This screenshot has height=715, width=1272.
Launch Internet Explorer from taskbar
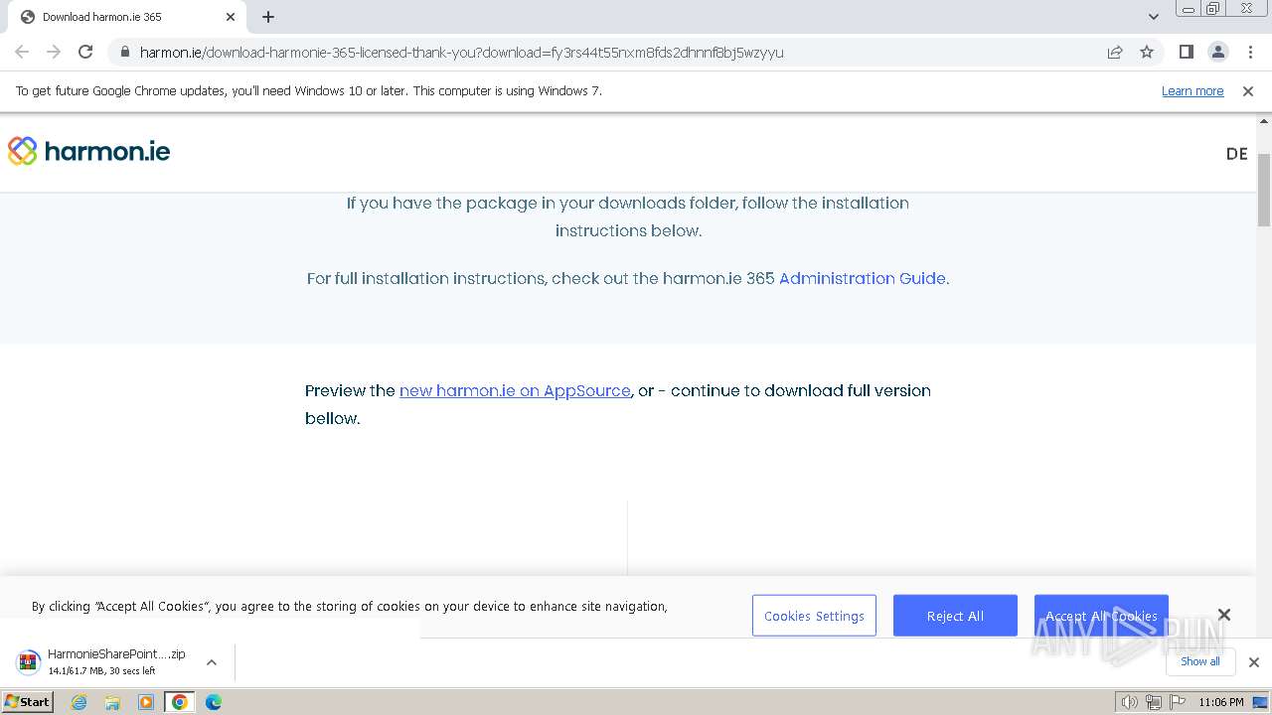click(x=79, y=702)
